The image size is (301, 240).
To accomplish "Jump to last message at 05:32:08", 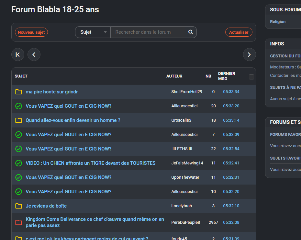I will (x=231, y=222).
